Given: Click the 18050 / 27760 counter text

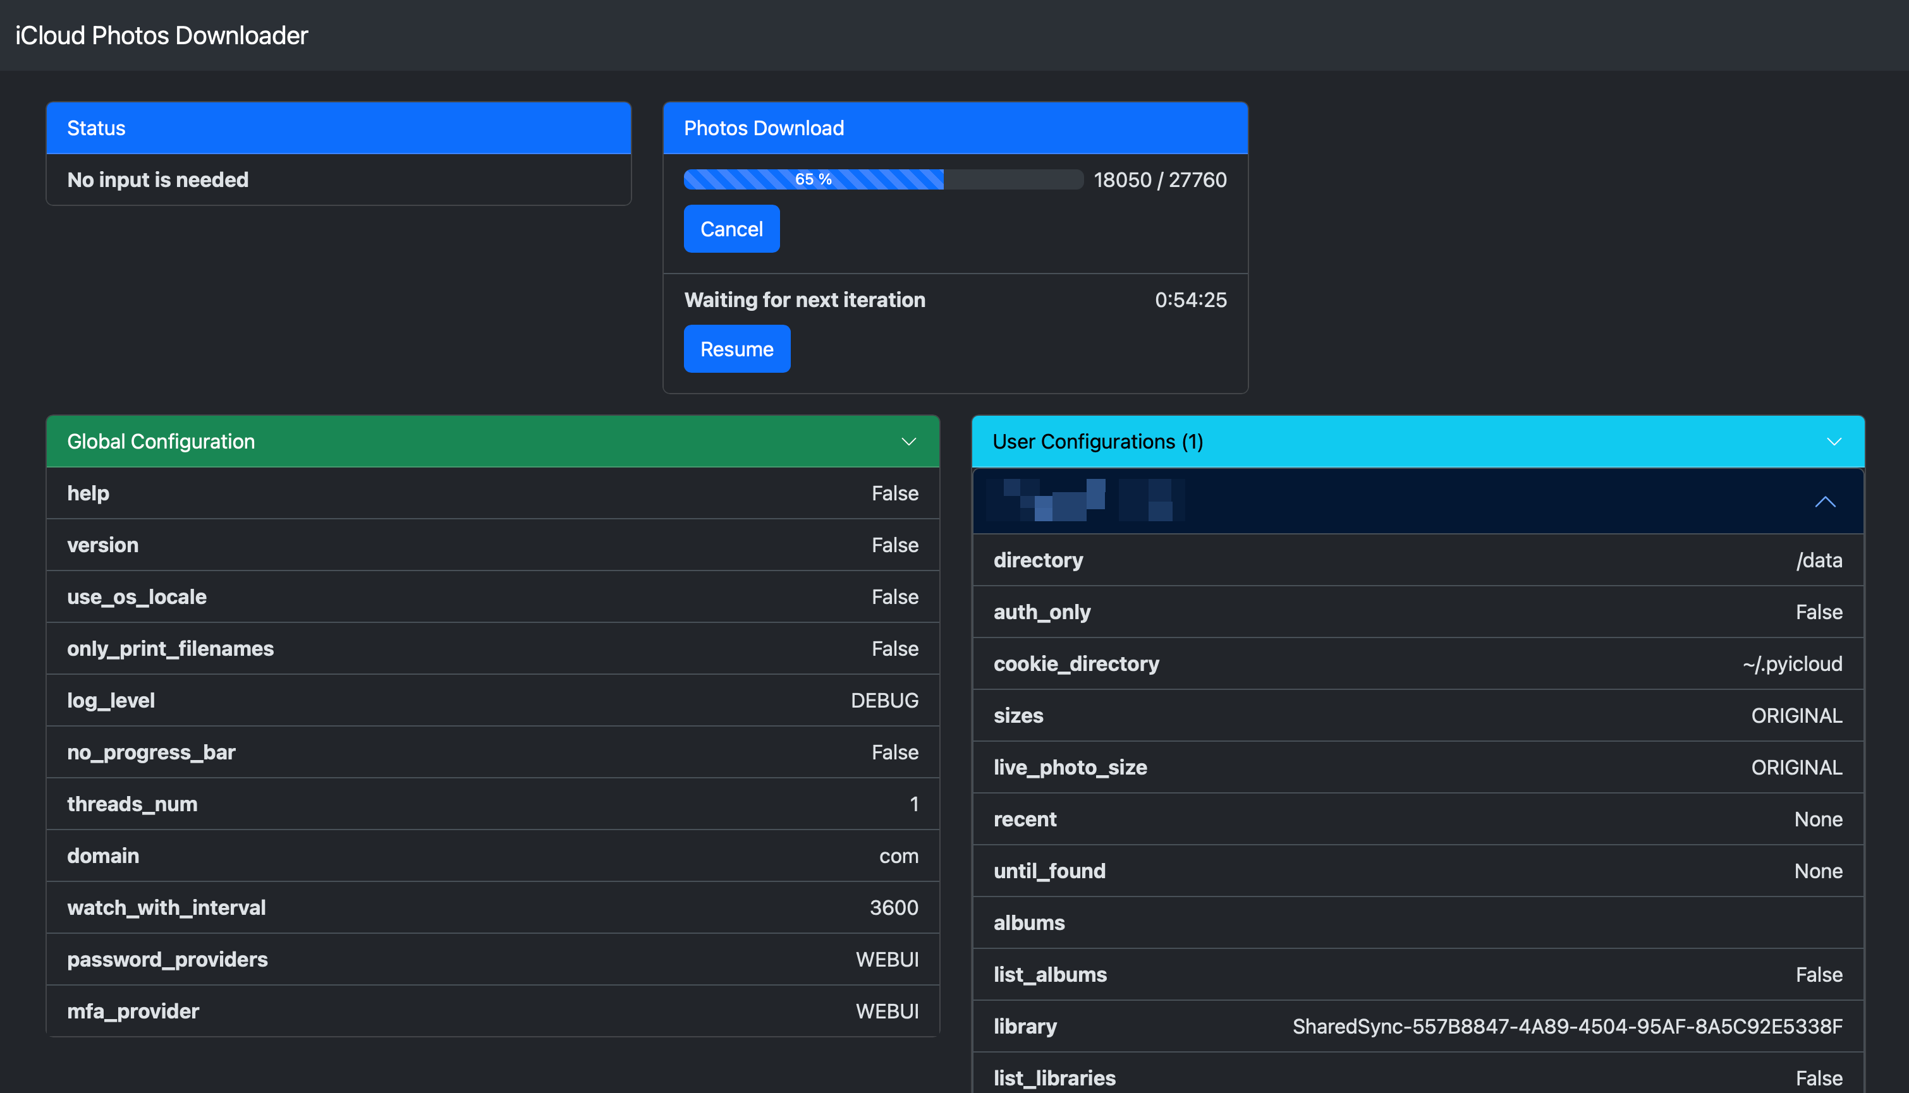Looking at the screenshot, I should 1159,180.
